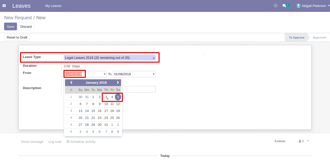Select January 23 in calendar
The height and width of the screenshot is (160, 330).
(99, 118)
